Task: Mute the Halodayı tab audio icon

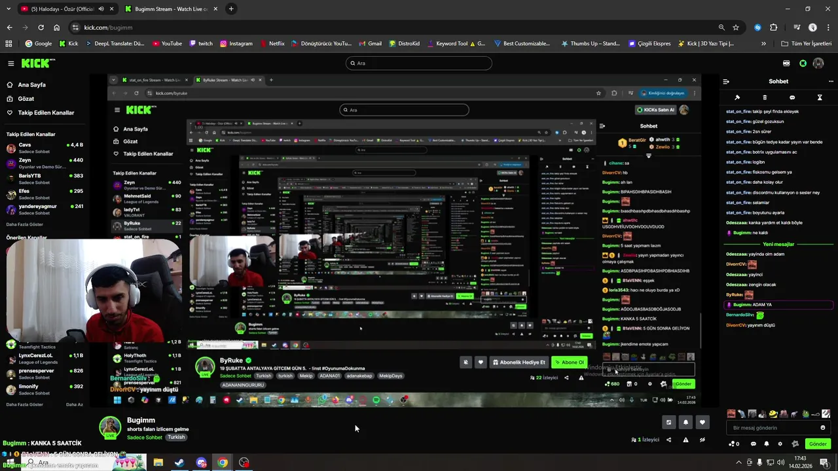Action: pyautogui.click(x=101, y=9)
